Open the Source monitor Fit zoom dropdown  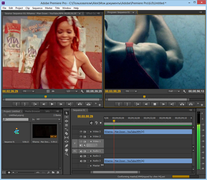pyautogui.click(x=29, y=91)
